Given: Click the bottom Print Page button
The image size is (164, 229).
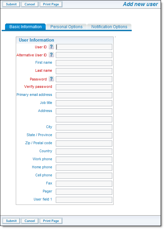Looking at the screenshot, I should click(x=51, y=221).
